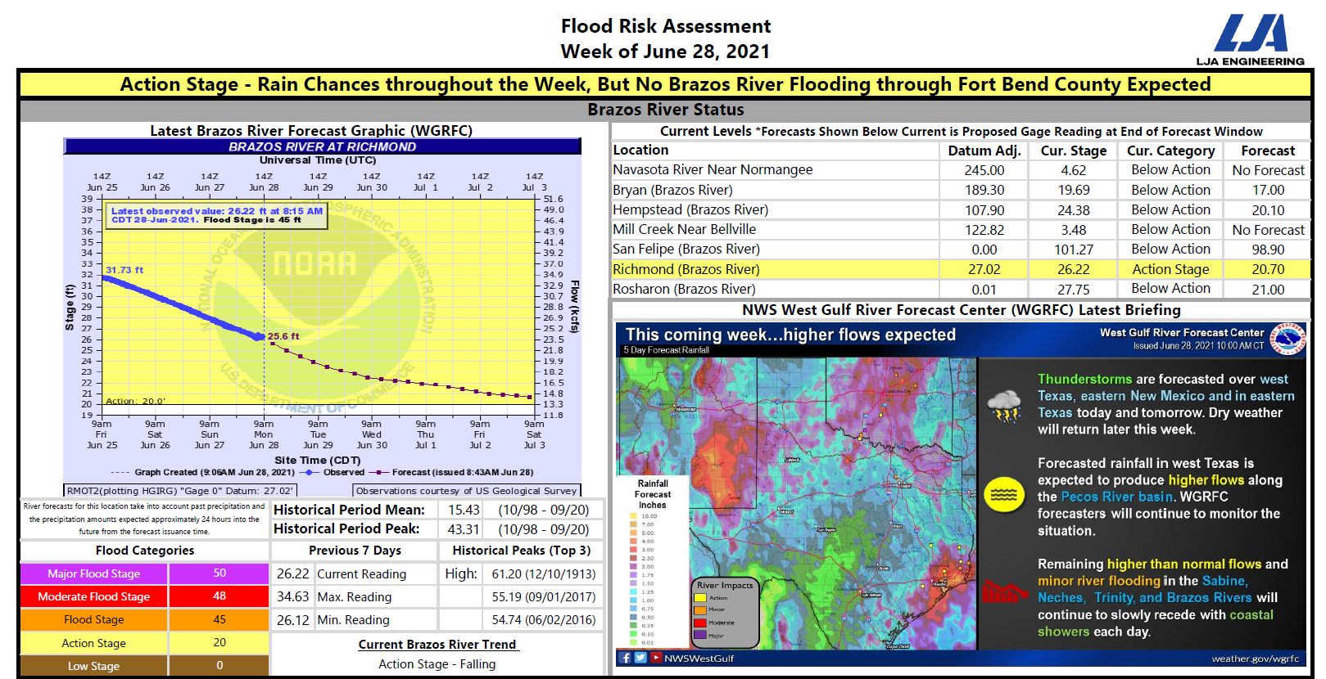Viewport: 1326px width, 679px height.
Task: Click the orange Flood Stage swatch
Action: pyautogui.click(x=94, y=619)
